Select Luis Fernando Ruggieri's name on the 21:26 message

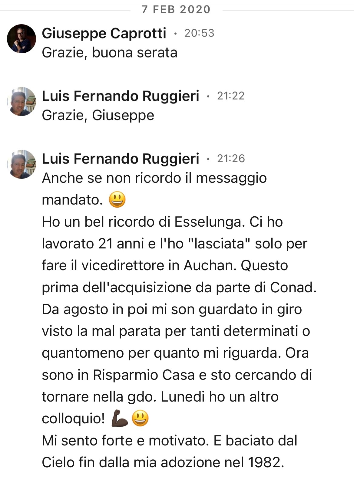(x=121, y=158)
